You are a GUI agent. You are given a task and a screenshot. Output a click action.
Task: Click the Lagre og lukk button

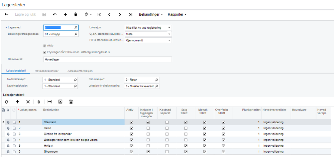click(x=25, y=14)
